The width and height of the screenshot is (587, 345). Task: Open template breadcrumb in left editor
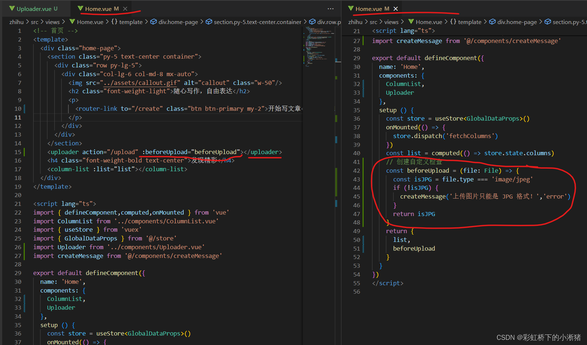point(131,22)
